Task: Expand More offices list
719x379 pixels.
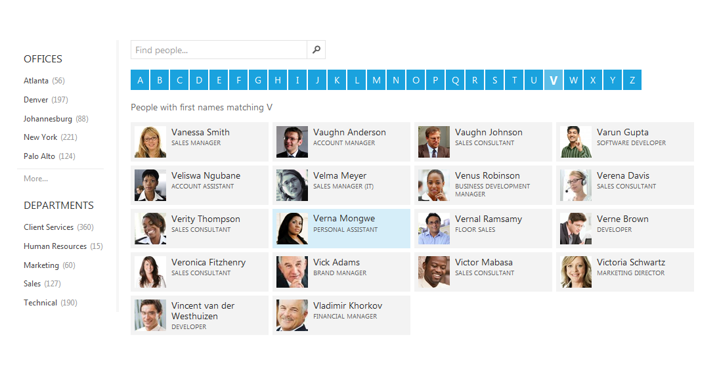Action: pos(35,179)
